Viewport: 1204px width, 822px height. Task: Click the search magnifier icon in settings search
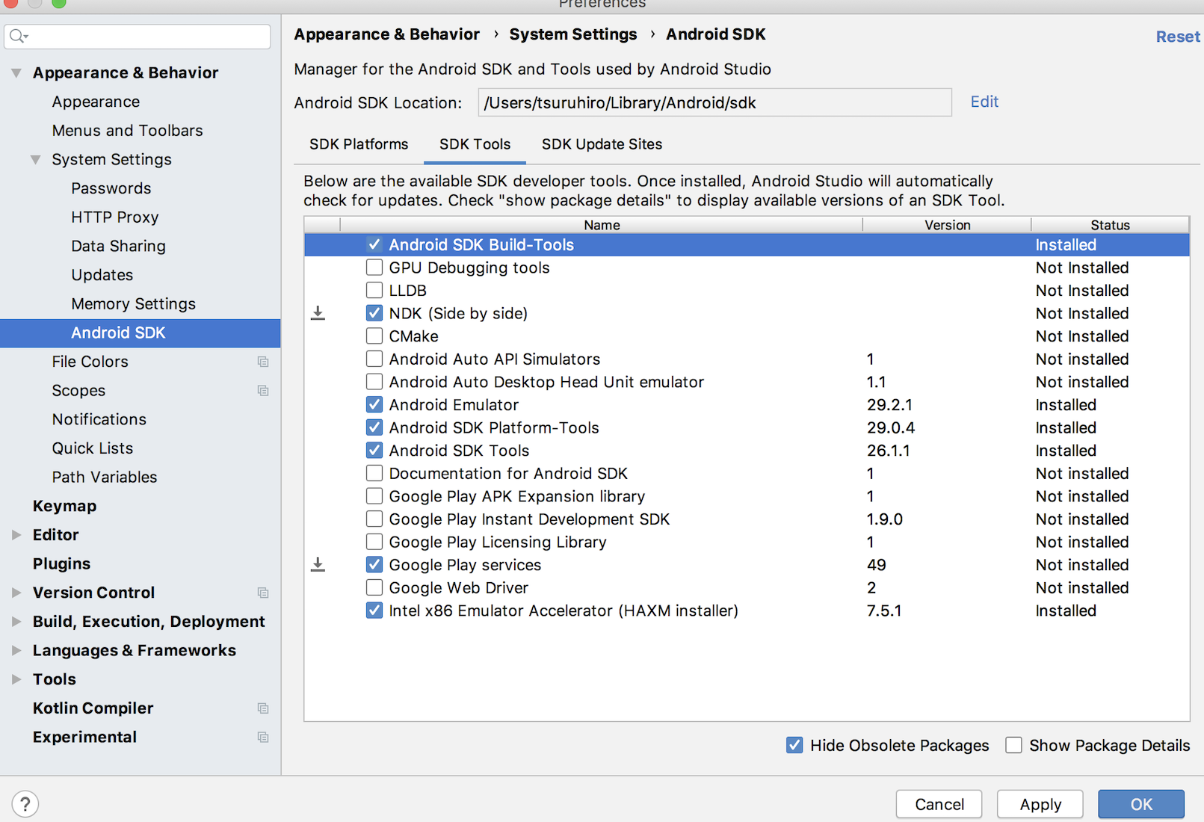(x=18, y=36)
